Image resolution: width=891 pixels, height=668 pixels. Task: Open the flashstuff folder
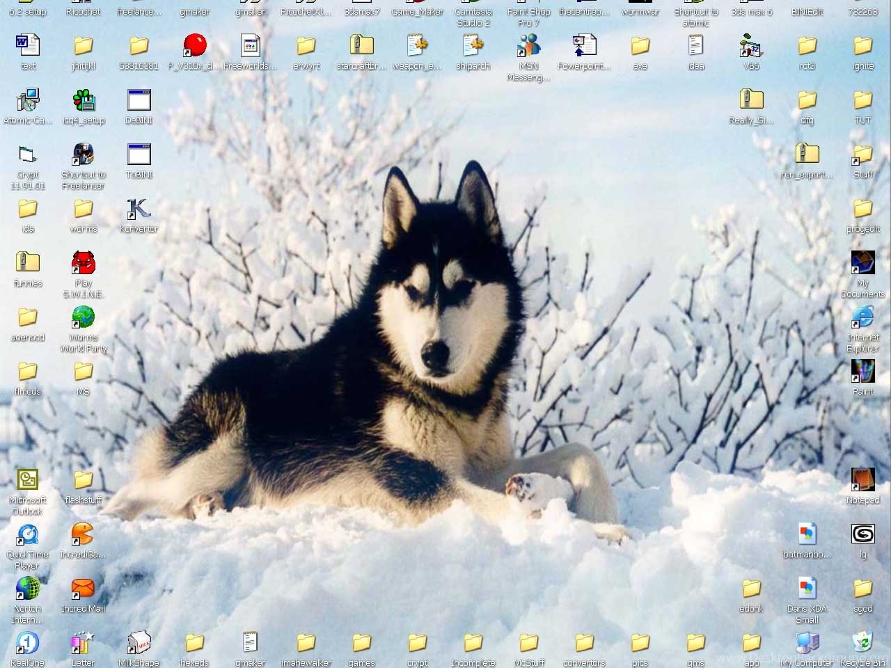point(84,480)
